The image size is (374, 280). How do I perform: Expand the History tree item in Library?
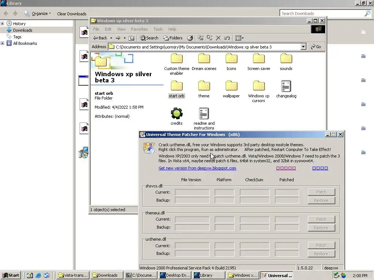tap(3, 23)
